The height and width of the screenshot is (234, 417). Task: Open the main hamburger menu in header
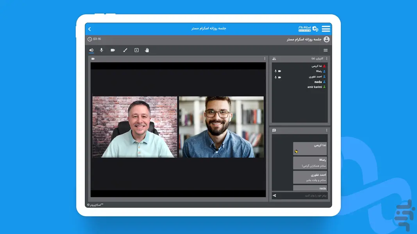(x=326, y=29)
